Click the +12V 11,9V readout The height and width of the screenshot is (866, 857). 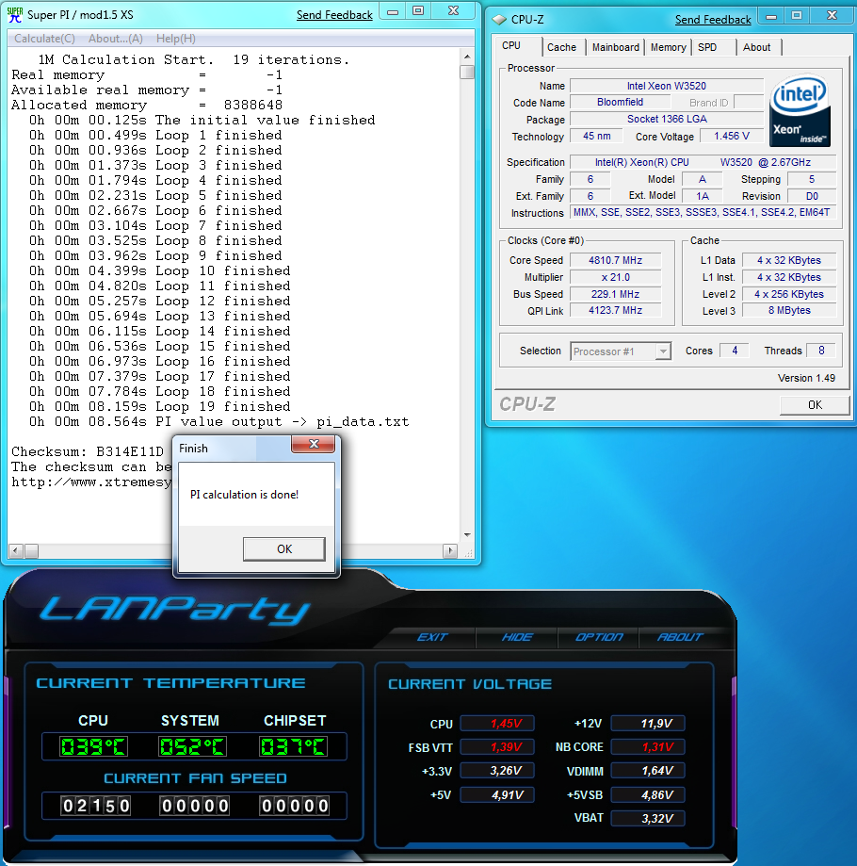tap(649, 724)
